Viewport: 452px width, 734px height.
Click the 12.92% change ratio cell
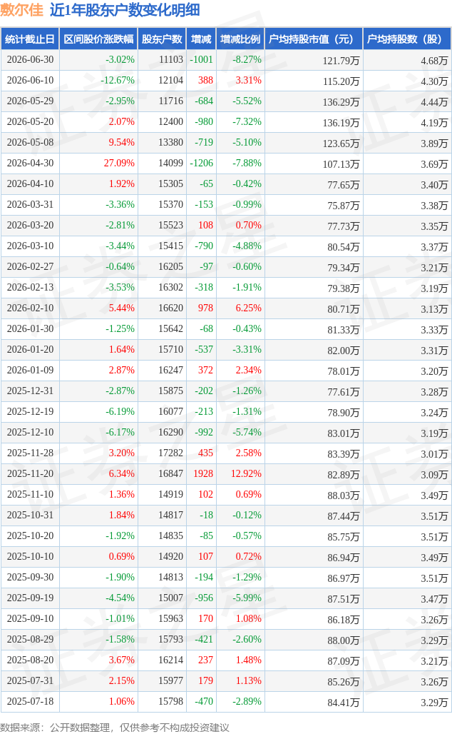coord(247,473)
